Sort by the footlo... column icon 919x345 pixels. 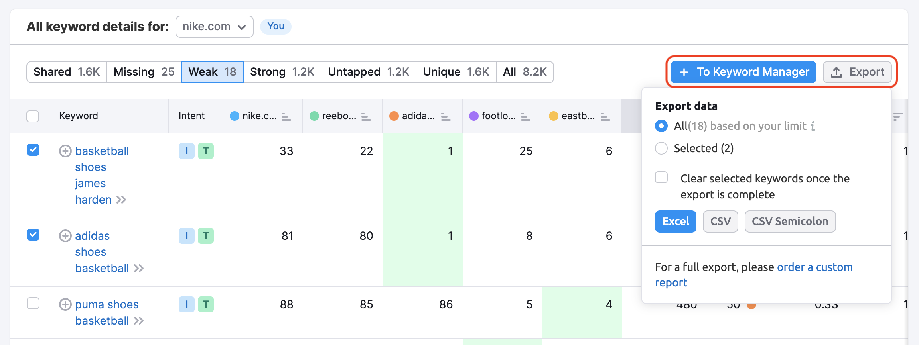click(525, 117)
